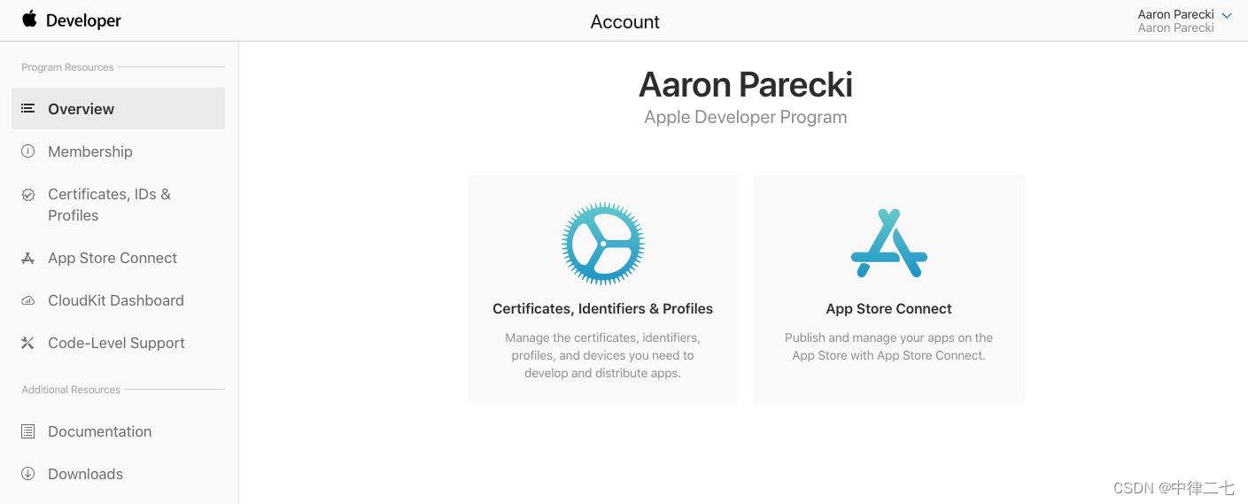Click the Membership info icon
The width and height of the screenshot is (1248, 504).
pos(28,151)
